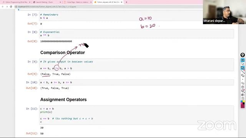Viewport: 246px width, 138px height.
Task: Close the Home Page tab
Action: coord(91,2)
